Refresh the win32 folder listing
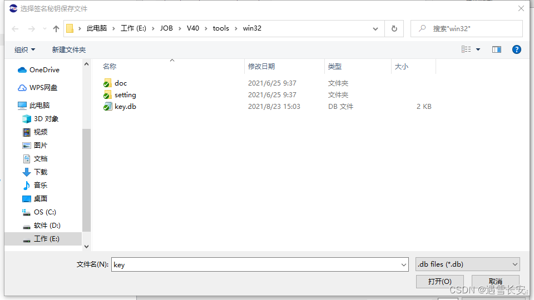 click(x=394, y=28)
